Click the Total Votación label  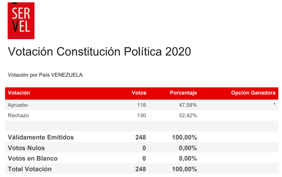click(30, 169)
